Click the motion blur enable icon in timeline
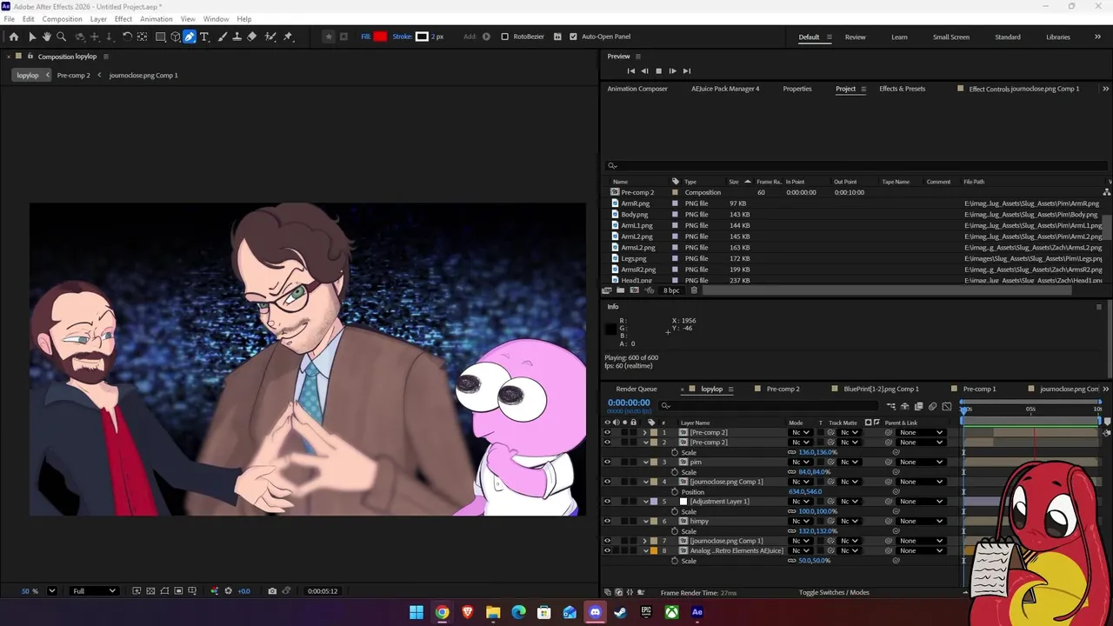1113x626 pixels. tap(932, 406)
